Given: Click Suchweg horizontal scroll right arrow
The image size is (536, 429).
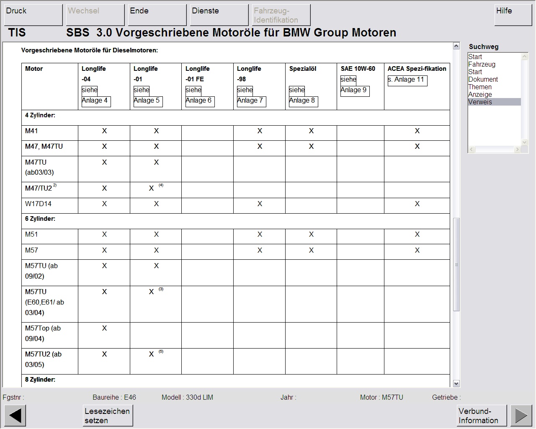Looking at the screenshot, I should pyautogui.click(x=518, y=149).
